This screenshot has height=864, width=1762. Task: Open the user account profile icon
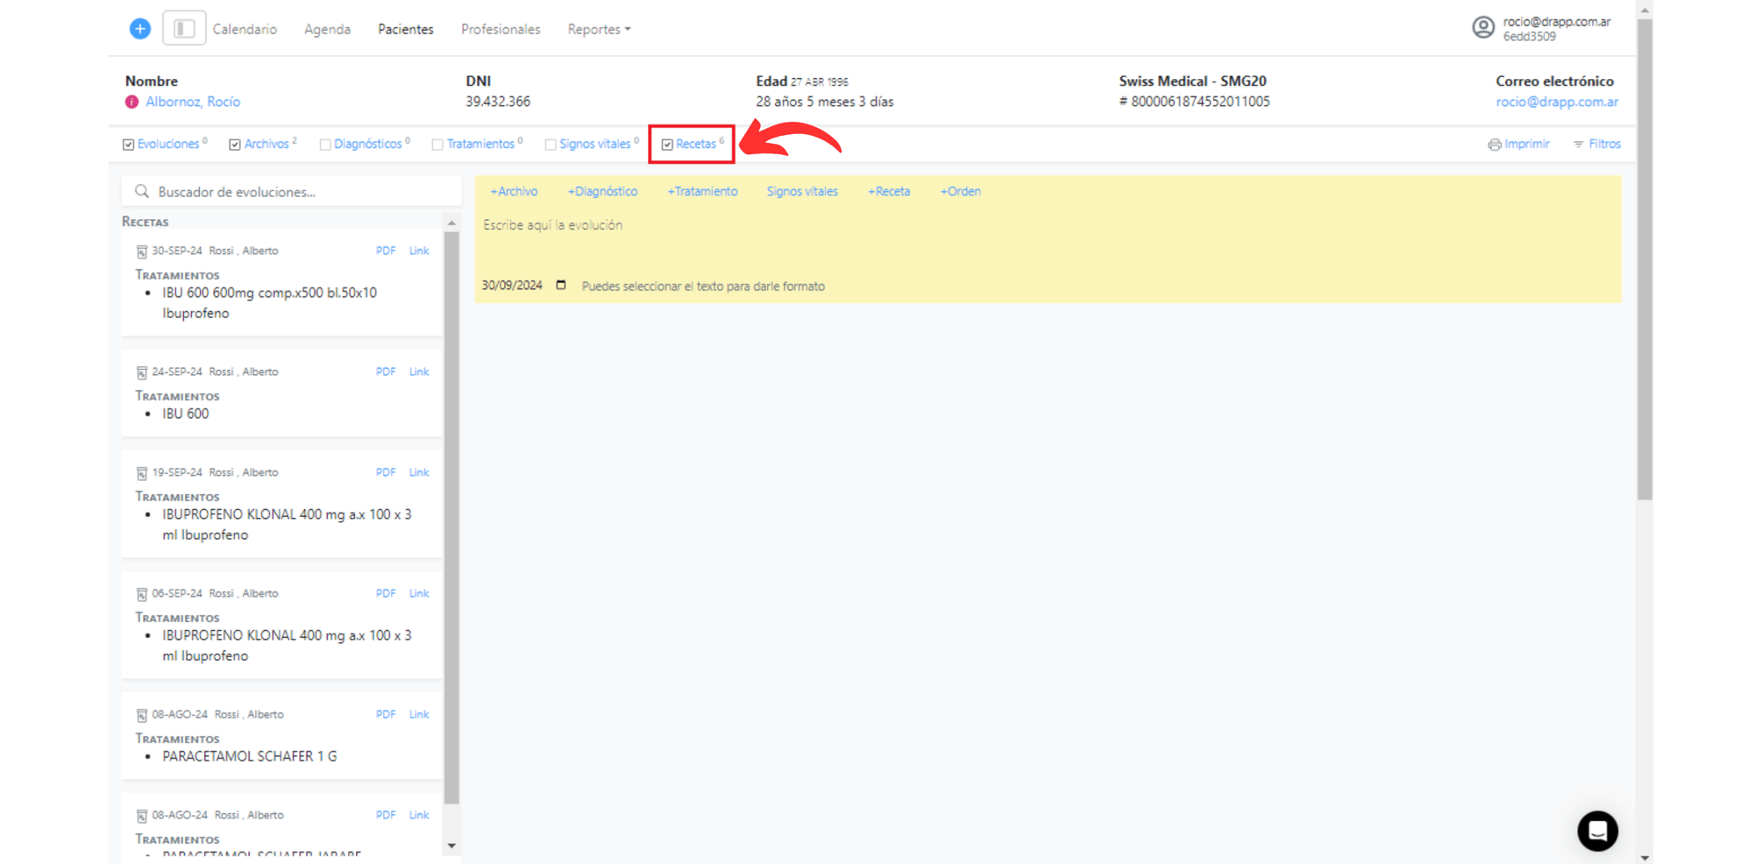tap(1482, 28)
